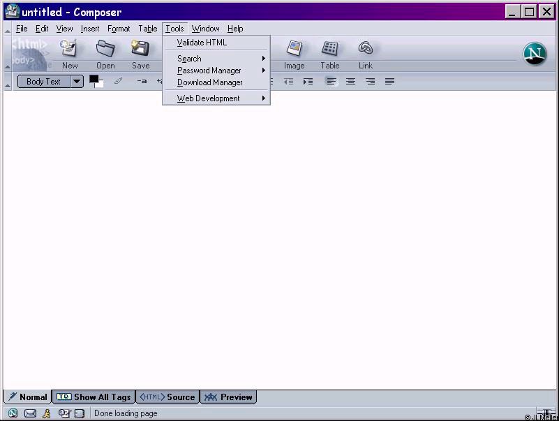The width and height of the screenshot is (559, 421).
Task: Click inside the blank page editing area
Action: click(x=279, y=239)
